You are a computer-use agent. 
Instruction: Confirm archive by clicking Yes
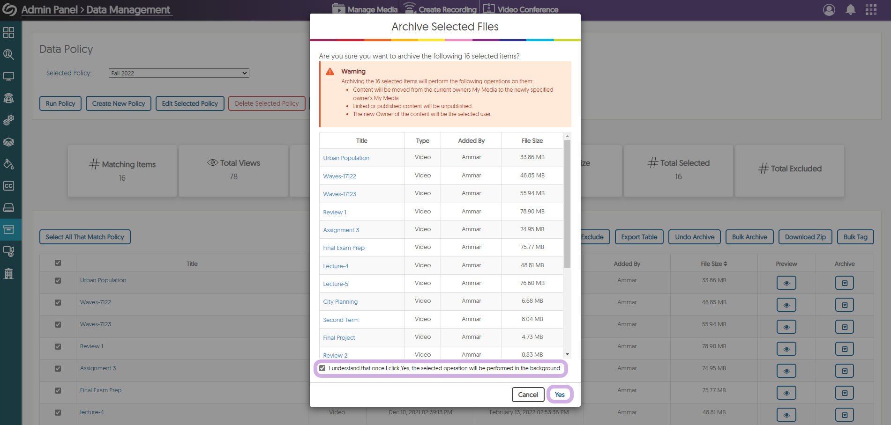560,395
